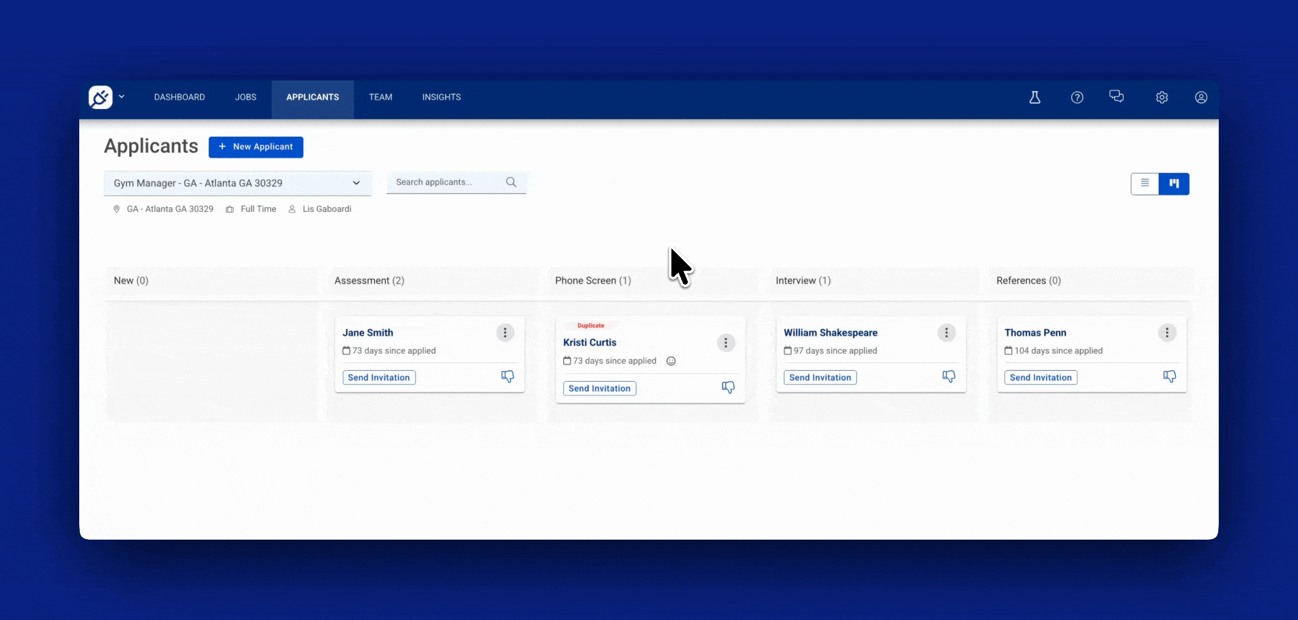Switch to list view layout
The height and width of the screenshot is (620, 1298).
coord(1145,184)
